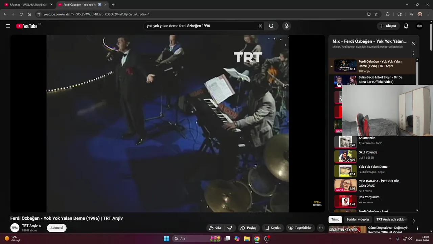433x244 pixels.
Task: Open more actions ellipsis below video
Action: tap(321, 228)
